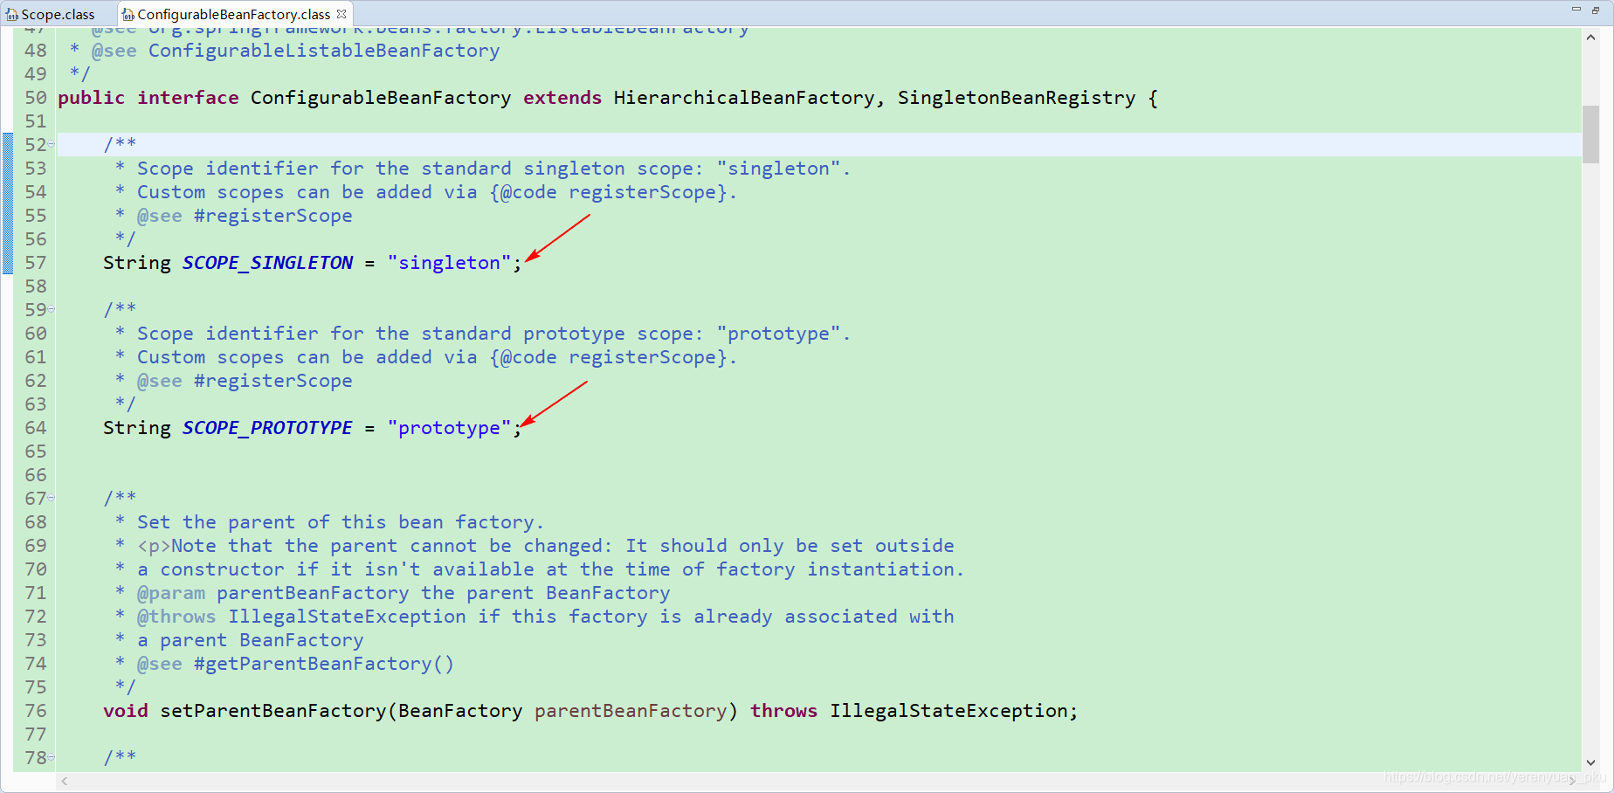The image size is (1614, 793).
Task: Minimize the editor pane
Action: 1576,9
